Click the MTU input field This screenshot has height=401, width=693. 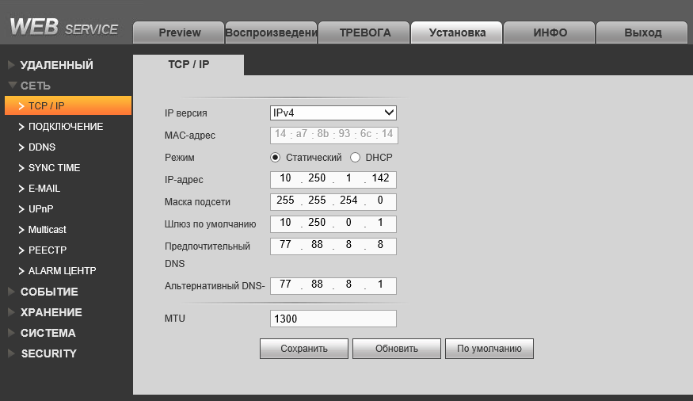click(x=333, y=319)
